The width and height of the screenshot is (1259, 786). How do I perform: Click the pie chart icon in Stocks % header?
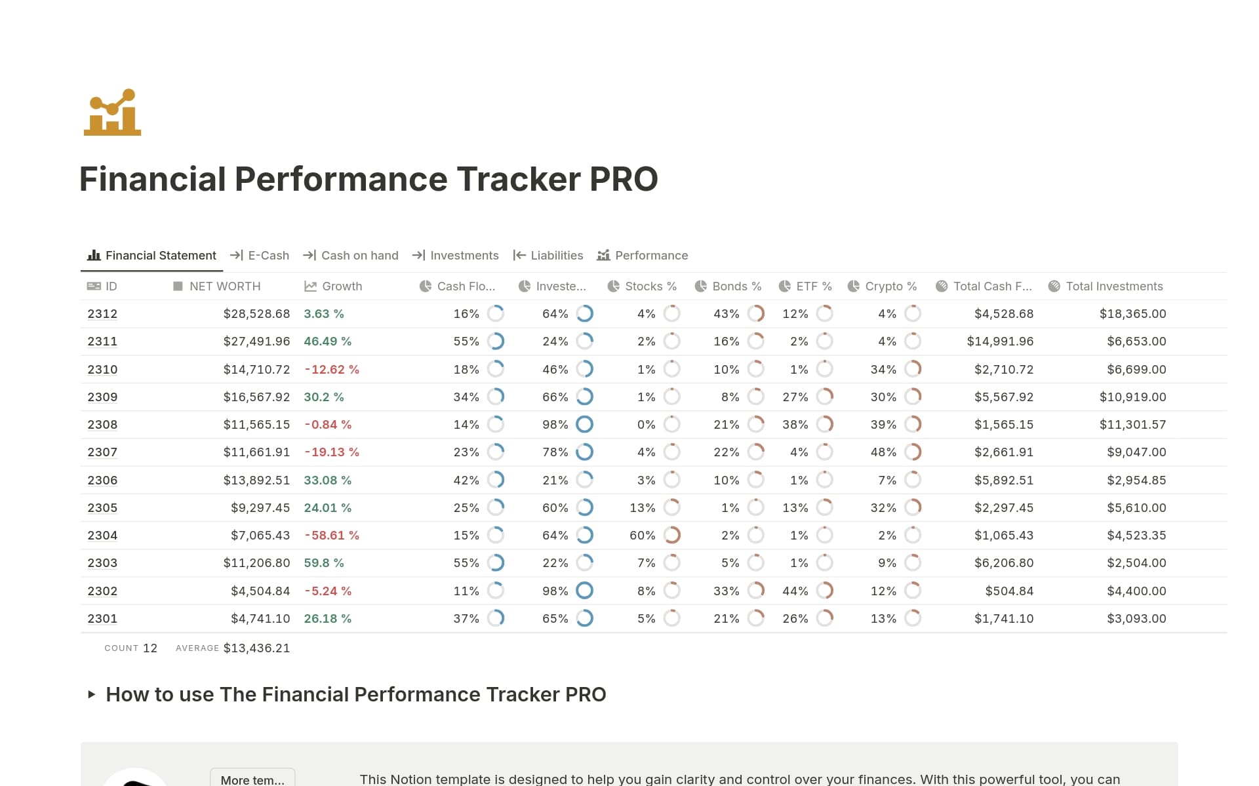[x=614, y=286]
